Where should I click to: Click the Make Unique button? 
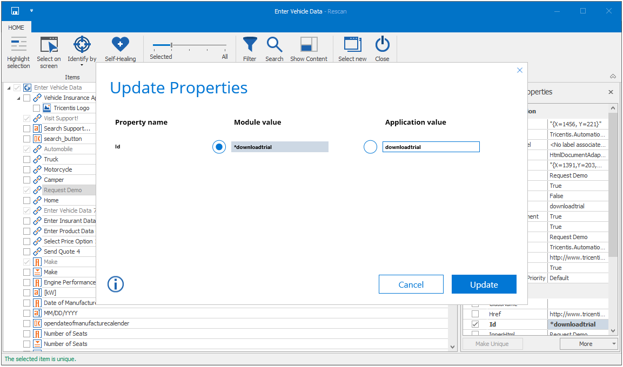pos(492,344)
